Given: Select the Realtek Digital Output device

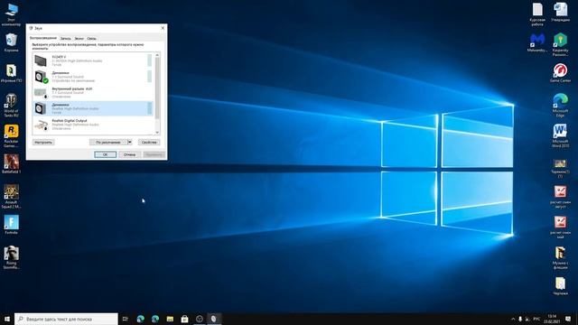Looking at the screenshot, I should 92,125.
